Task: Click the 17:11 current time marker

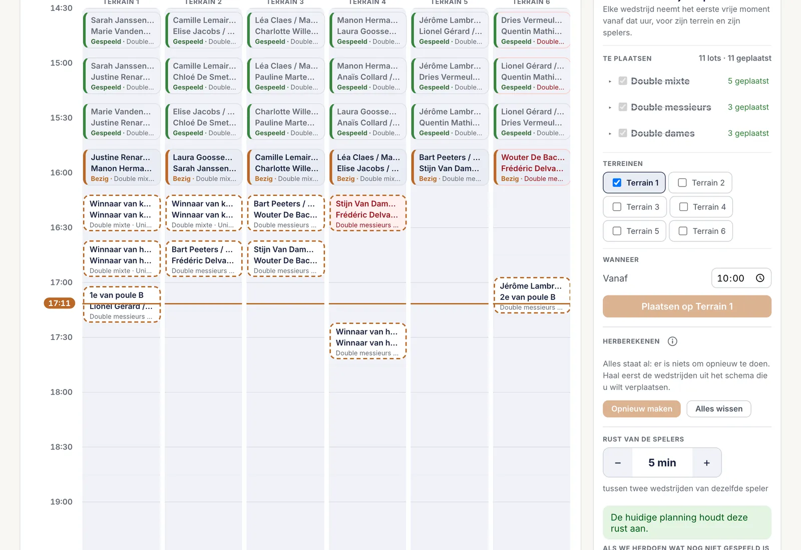Action: (59, 303)
